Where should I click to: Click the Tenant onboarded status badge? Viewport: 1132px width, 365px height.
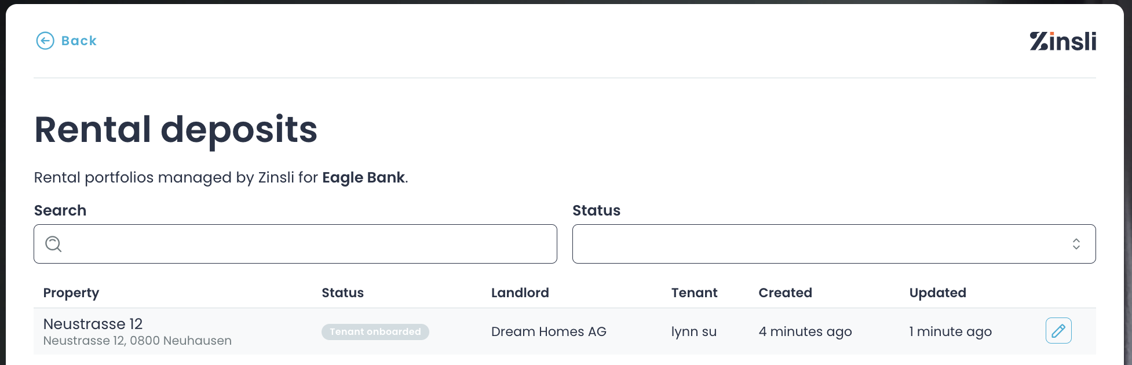pos(375,332)
